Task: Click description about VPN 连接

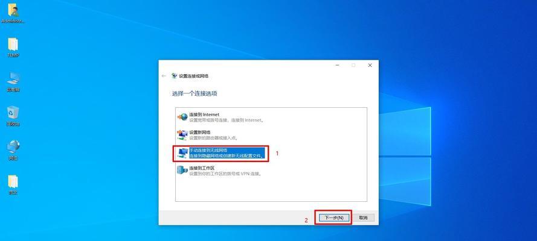Action: 225,174
